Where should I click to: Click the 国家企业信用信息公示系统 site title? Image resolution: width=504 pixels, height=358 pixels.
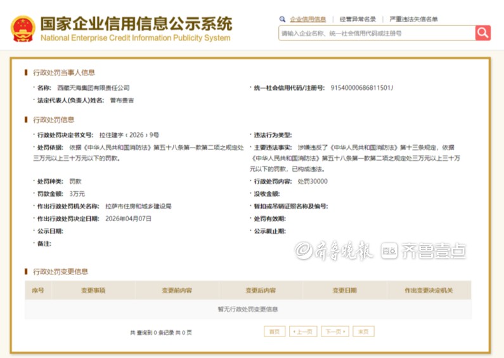pos(136,24)
